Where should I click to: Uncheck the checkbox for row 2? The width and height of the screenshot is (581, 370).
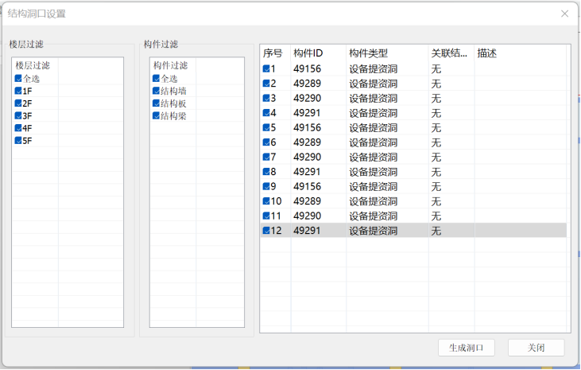[x=266, y=84]
